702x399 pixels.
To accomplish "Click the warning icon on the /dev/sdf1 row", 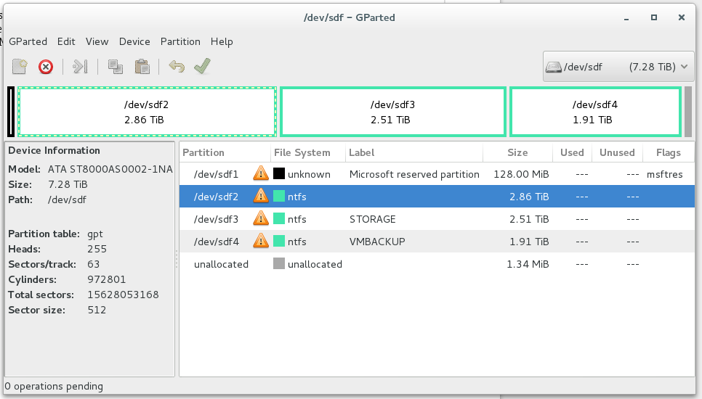I will (x=261, y=173).
